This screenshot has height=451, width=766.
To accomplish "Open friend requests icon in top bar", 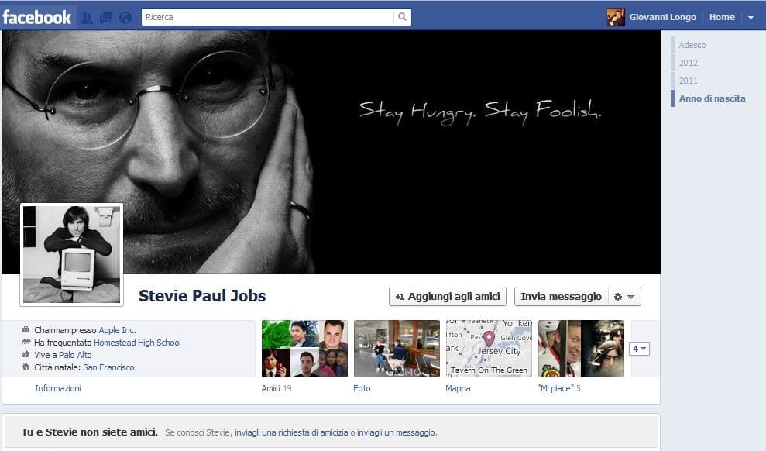I will [87, 17].
